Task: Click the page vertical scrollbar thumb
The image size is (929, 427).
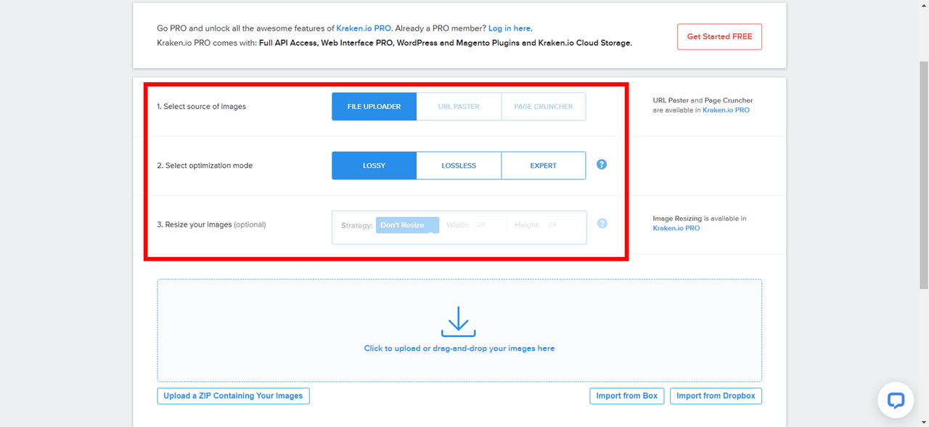Action: coord(924,174)
